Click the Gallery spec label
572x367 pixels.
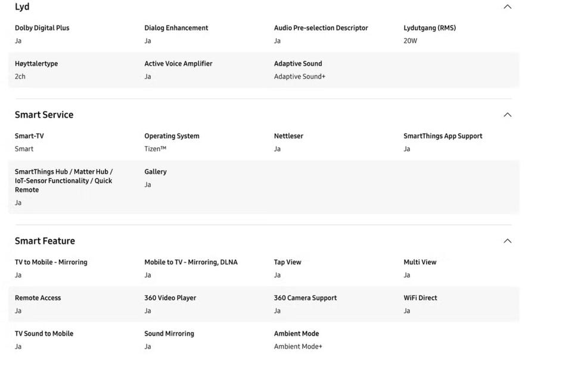(156, 172)
